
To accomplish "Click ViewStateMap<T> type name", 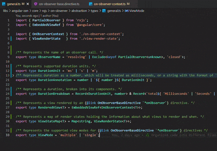I will click(52, 121).
